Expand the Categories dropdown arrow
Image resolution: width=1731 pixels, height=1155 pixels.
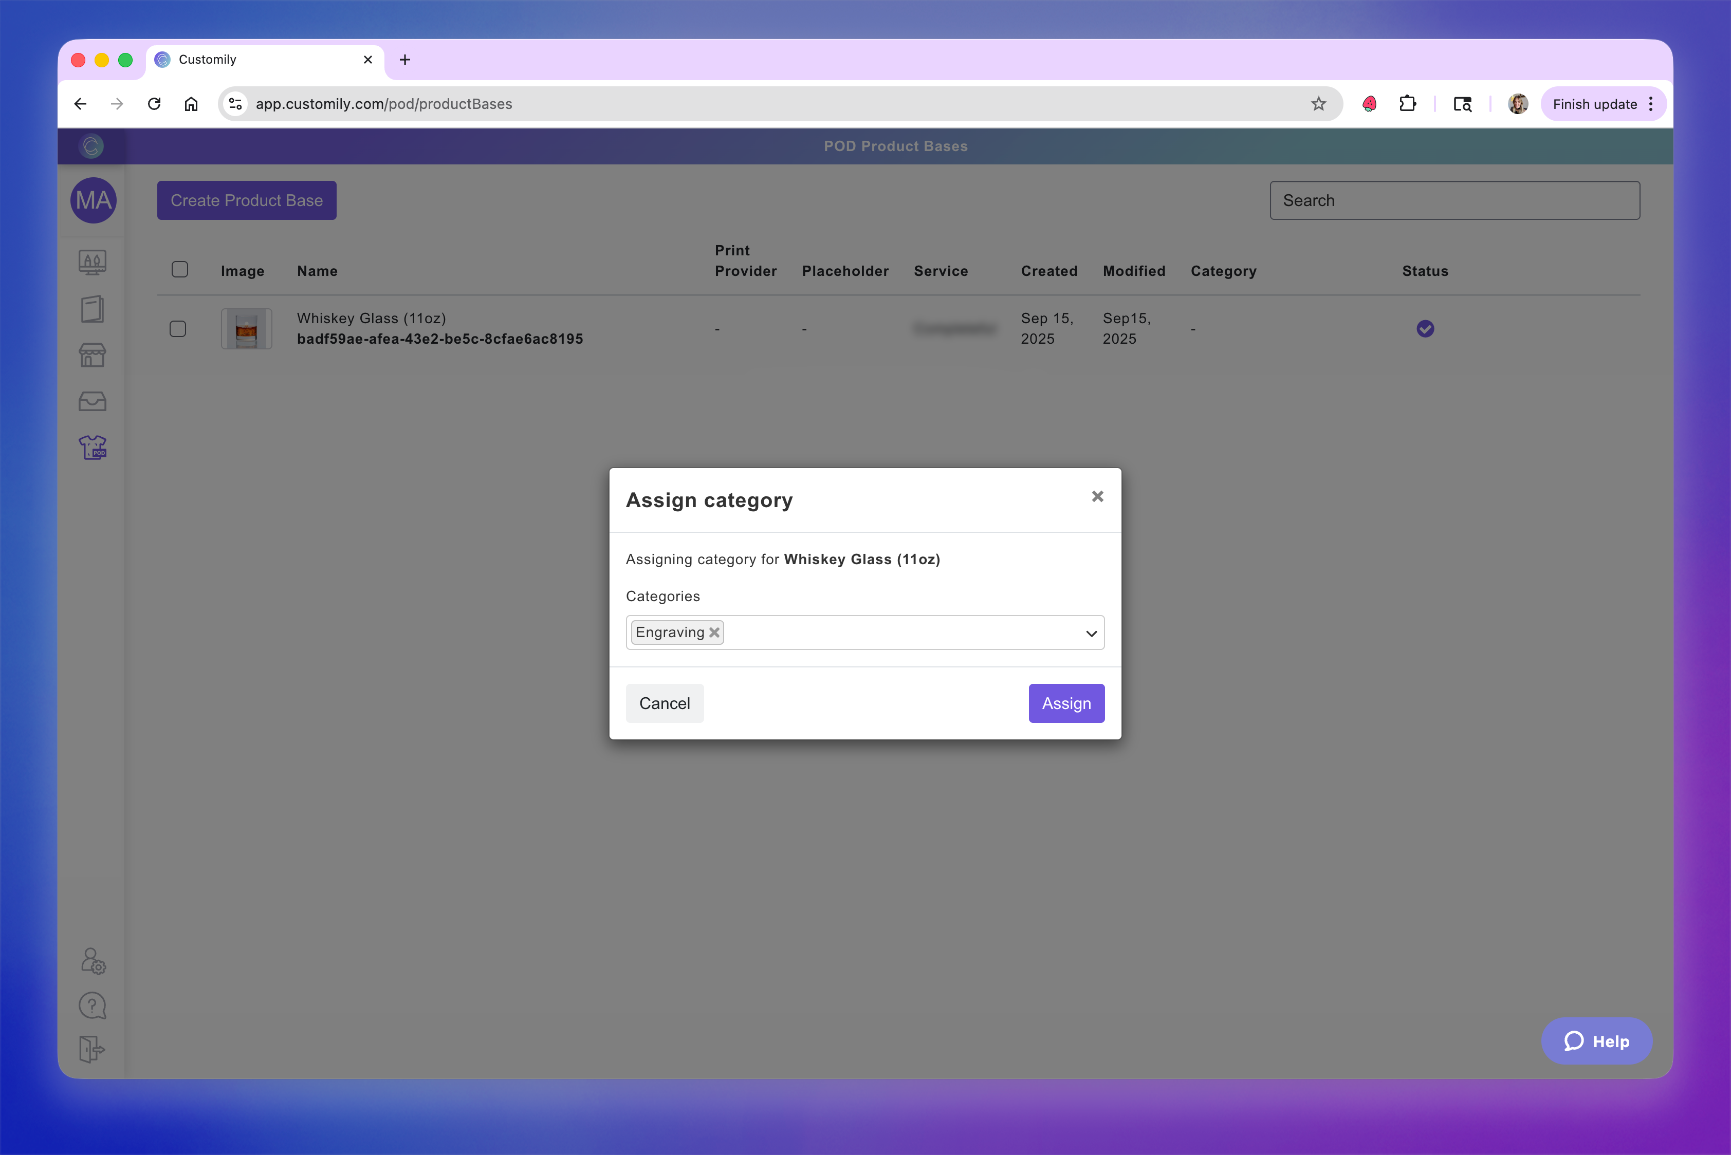[x=1091, y=634]
